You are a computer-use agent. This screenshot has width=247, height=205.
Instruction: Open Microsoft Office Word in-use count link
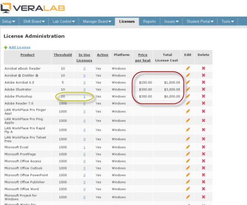(x=85, y=189)
